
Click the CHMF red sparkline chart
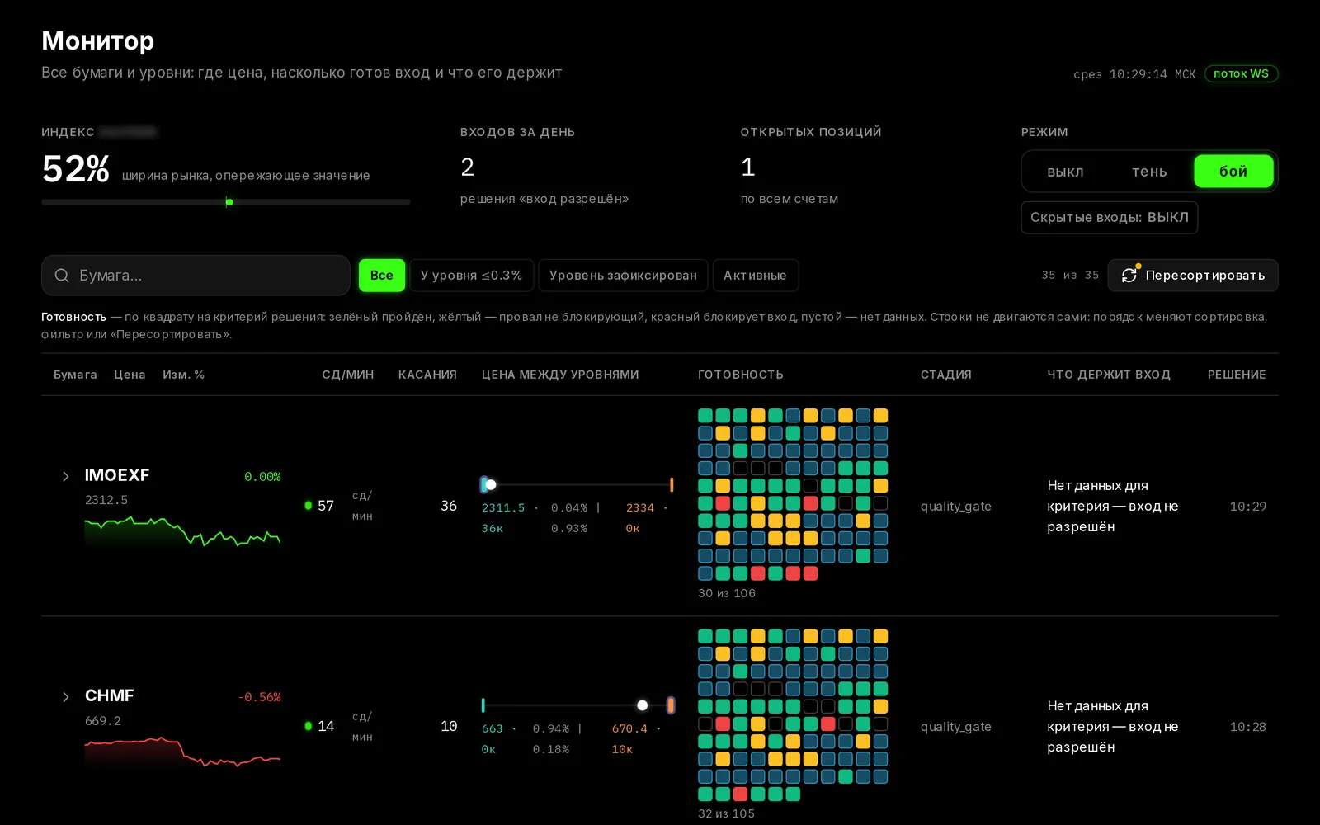pos(182,752)
